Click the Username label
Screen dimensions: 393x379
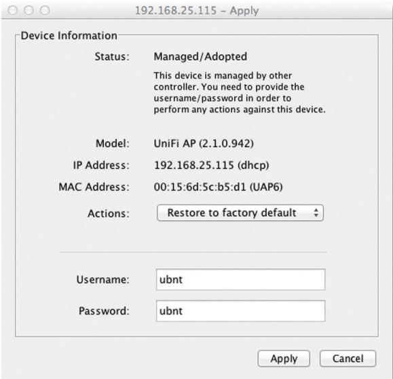coord(102,279)
